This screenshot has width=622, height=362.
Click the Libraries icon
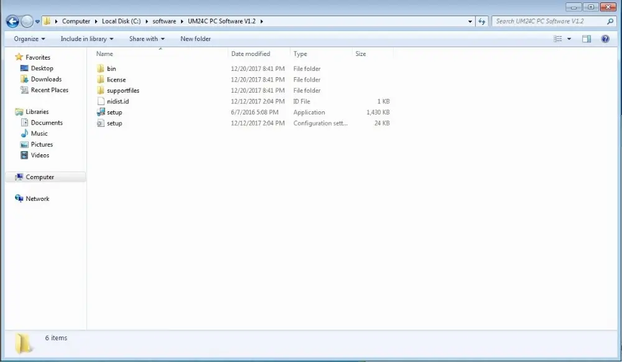(x=19, y=112)
